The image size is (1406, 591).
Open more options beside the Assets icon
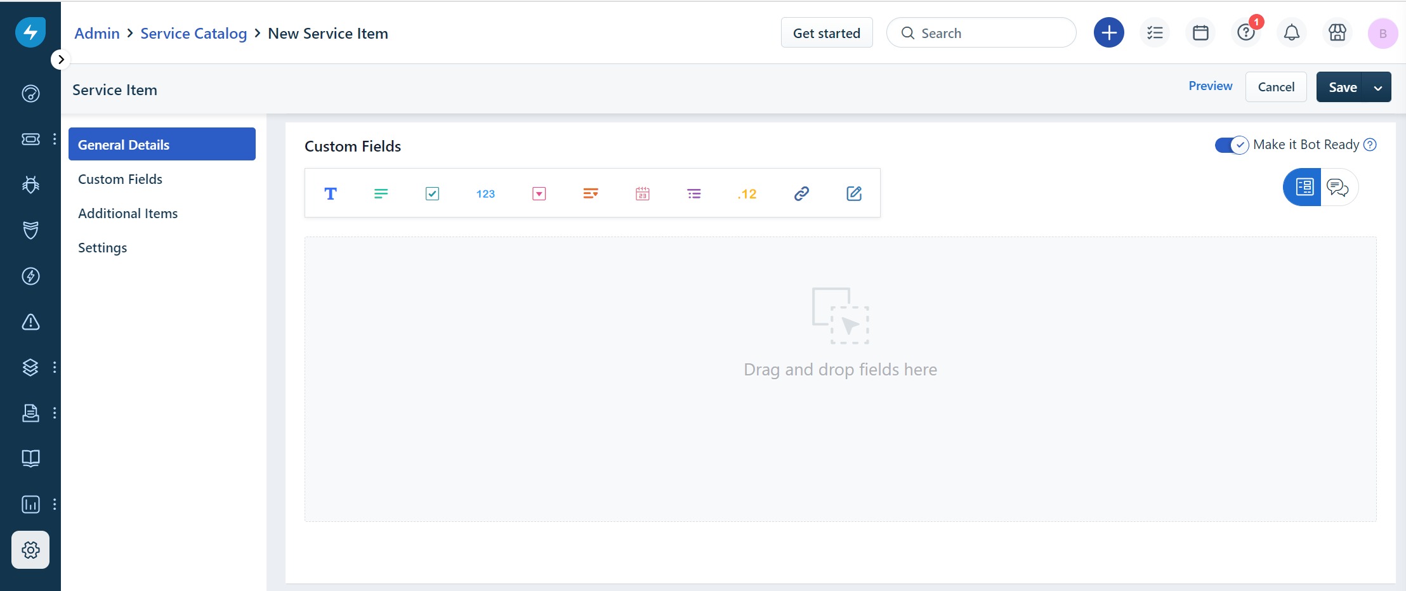[x=55, y=367]
